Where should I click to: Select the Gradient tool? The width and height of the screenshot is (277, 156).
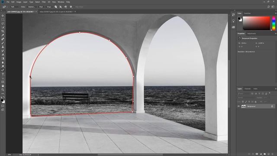pos(3,58)
